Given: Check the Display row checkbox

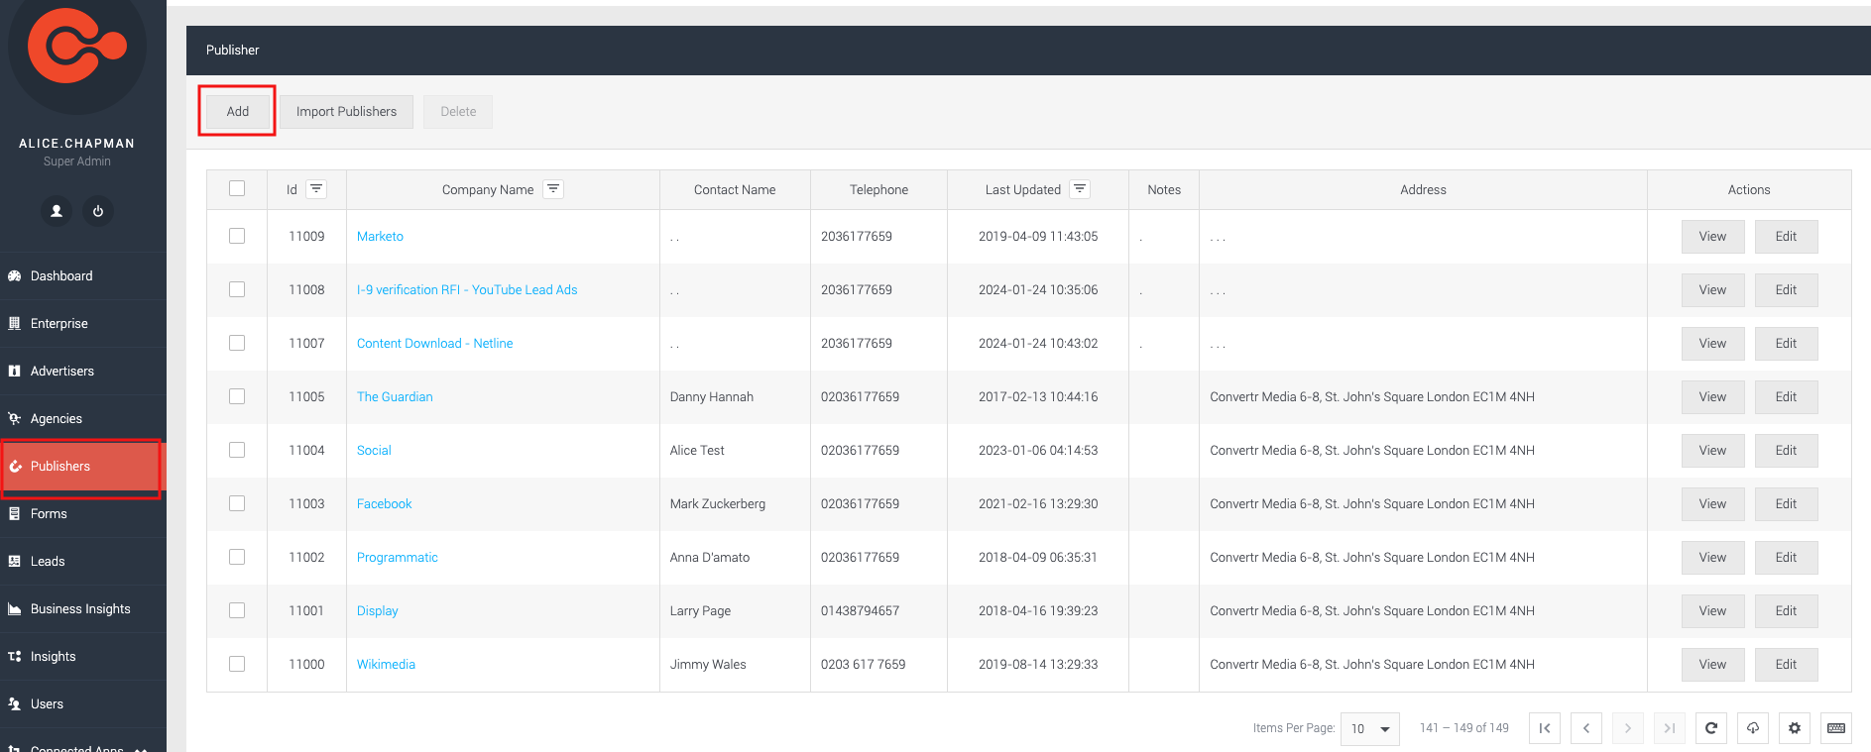Looking at the screenshot, I should [237, 610].
